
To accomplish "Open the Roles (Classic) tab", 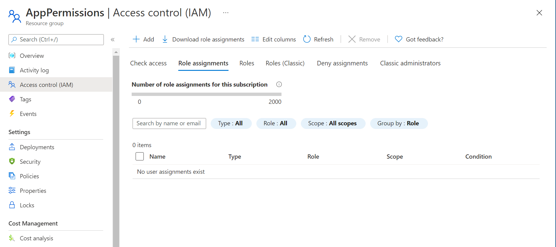I will point(285,63).
